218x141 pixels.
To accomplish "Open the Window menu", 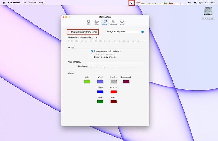I will [33, 3].
